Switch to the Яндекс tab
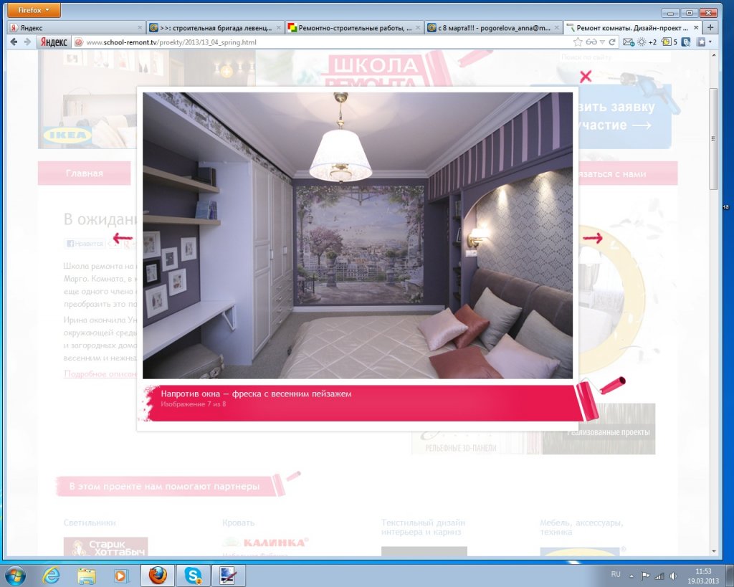 pos(75,28)
